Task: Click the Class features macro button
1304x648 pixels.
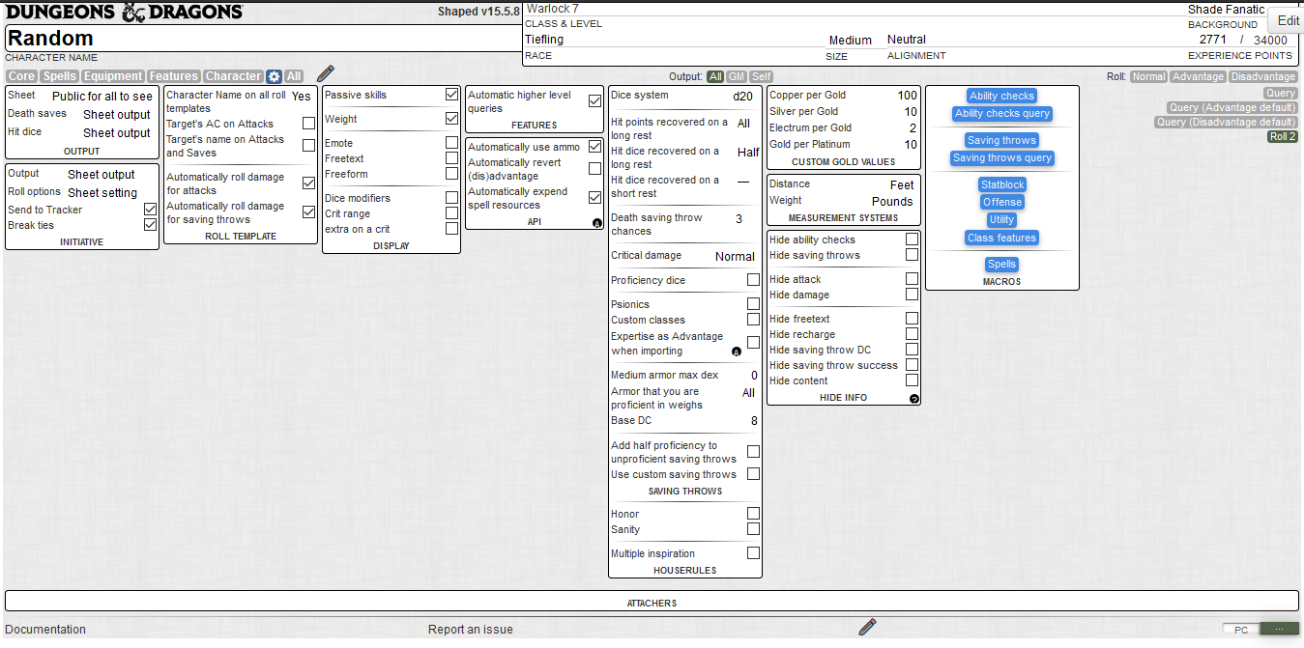Action: (1002, 238)
